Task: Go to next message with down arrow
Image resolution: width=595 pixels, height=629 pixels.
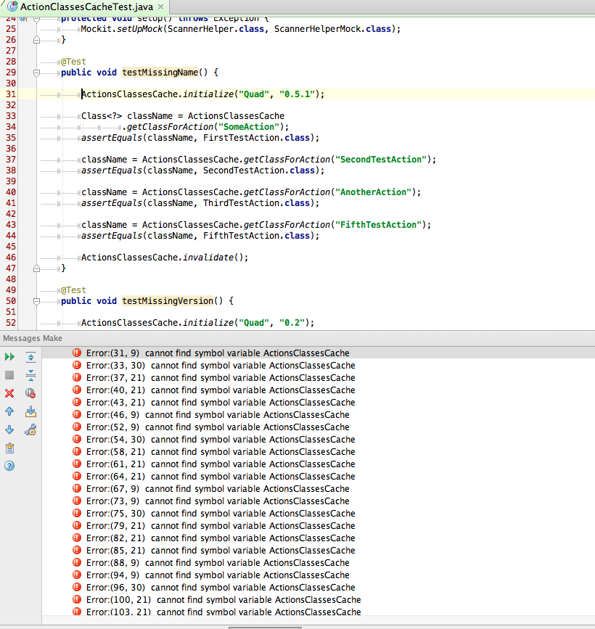Action: point(9,429)
